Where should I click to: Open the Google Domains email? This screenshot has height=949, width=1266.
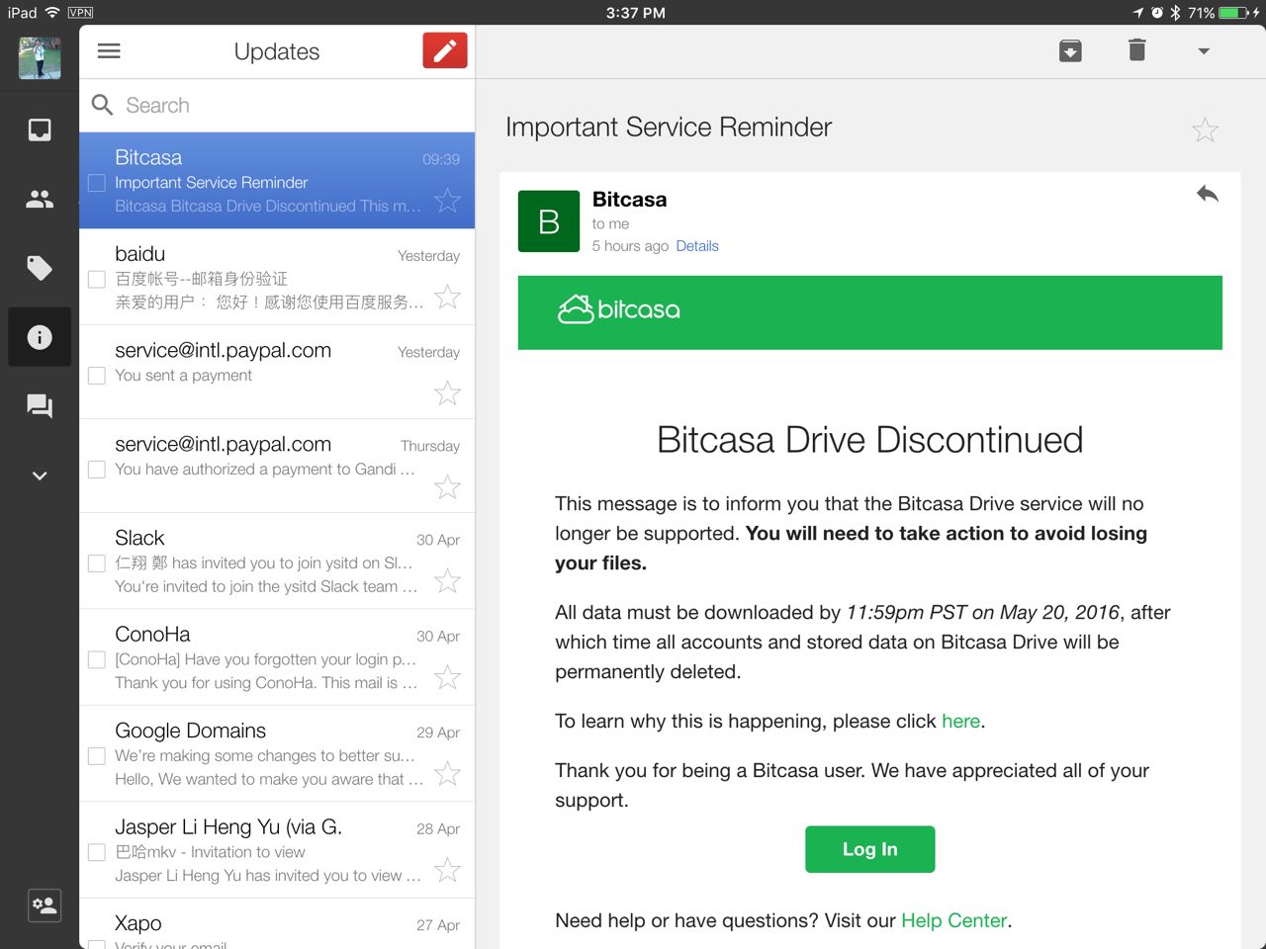click(x=267, y=753)
